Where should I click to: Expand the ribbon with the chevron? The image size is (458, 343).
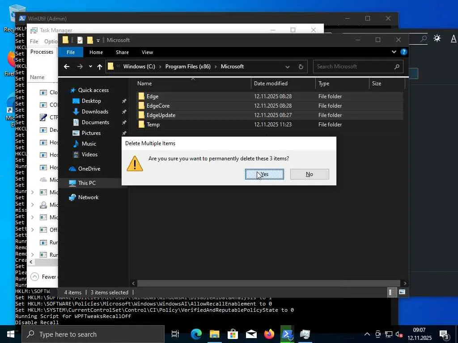394,52
